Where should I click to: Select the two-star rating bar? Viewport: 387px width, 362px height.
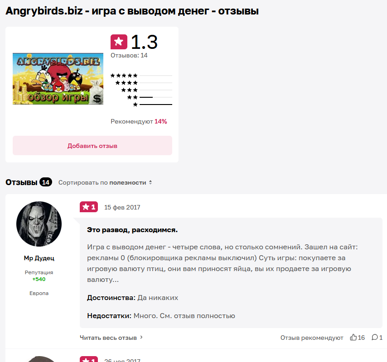coord(150,97)
